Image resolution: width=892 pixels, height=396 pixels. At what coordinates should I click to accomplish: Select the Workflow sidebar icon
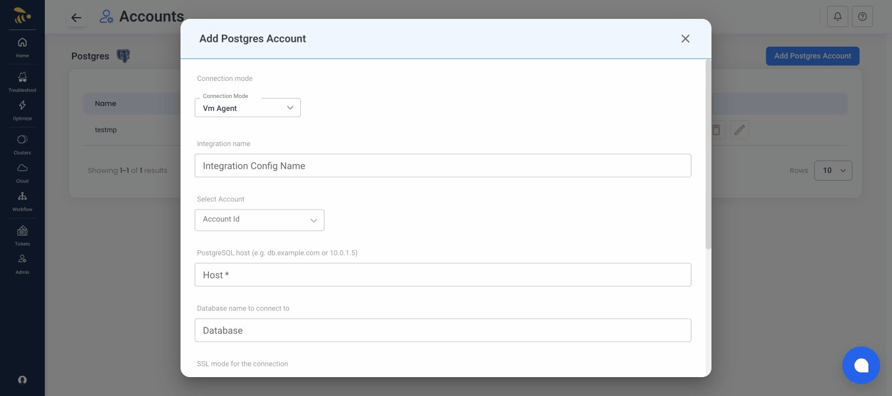tap(22, 200)
